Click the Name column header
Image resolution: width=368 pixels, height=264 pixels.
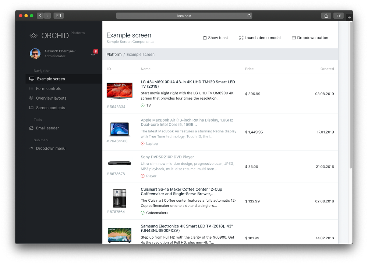tap(145, 69)
